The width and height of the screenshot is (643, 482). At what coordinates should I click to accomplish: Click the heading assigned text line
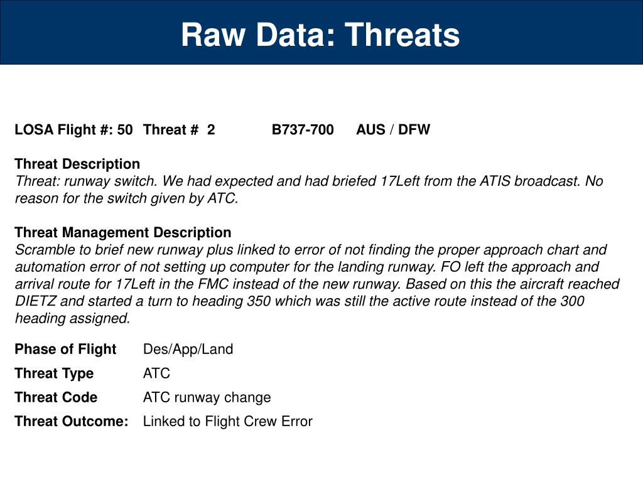tap(73, 318)
